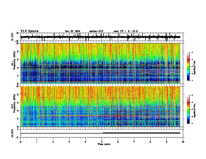The height and width of the screenshot is (159, 206).
Task: Click the "6" tick on the time axis
Action: click(x=118, y=142)
